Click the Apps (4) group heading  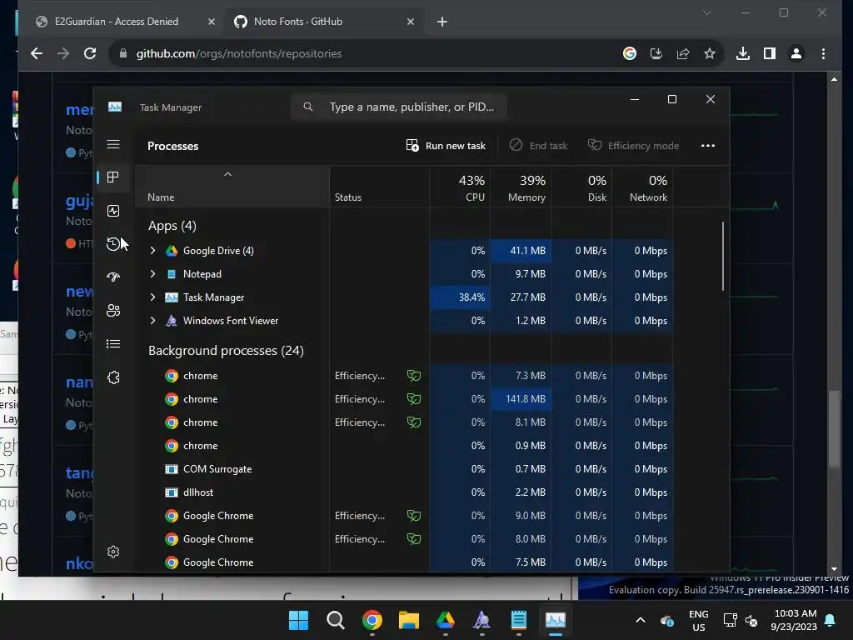(172, 225)
